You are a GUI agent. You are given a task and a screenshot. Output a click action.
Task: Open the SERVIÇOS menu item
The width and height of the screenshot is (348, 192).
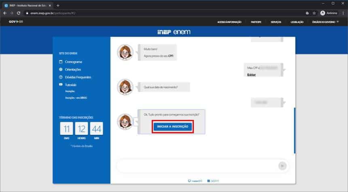pyautogui.click(x=276, y=22)
